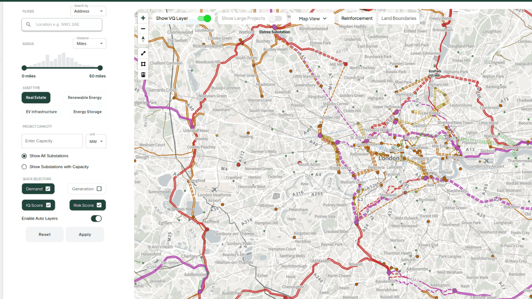Click the London label on map
532x299 pixels.
tap(389, 158)
